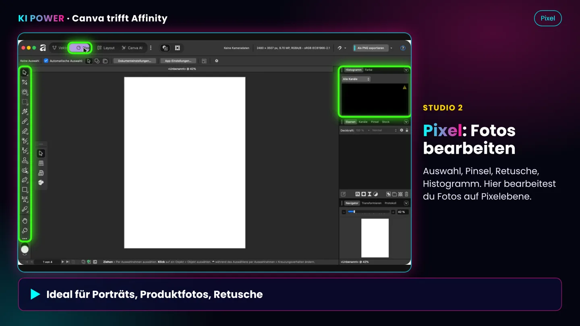Viewport: 580px width, 326px height.
Task: Switch to the Farbe tab
Action: 369,70
